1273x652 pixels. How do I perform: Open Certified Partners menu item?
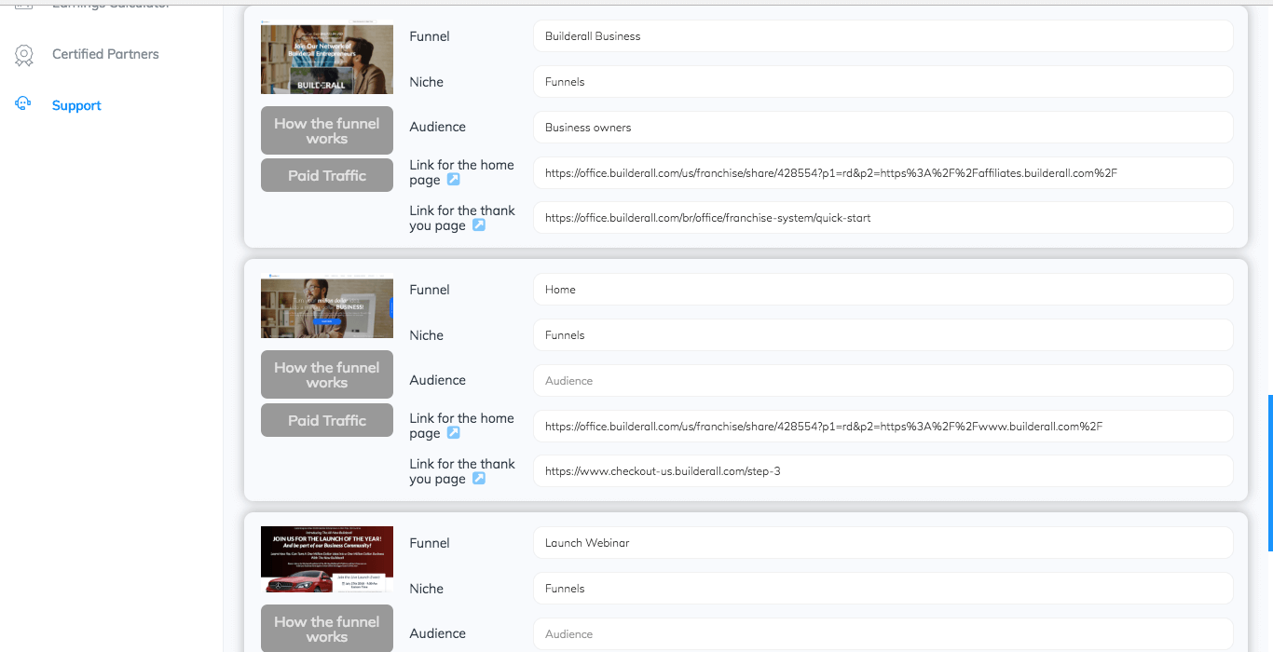[x=105, y=54]
